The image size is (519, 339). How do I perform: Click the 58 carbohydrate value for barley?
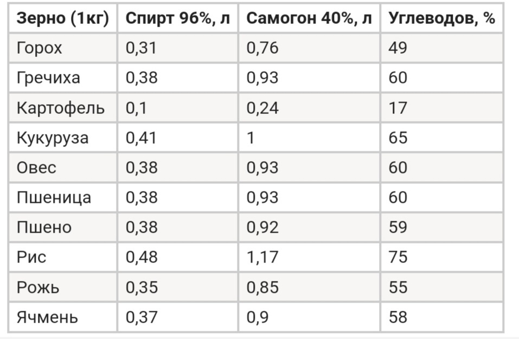[x=398, y=317]
